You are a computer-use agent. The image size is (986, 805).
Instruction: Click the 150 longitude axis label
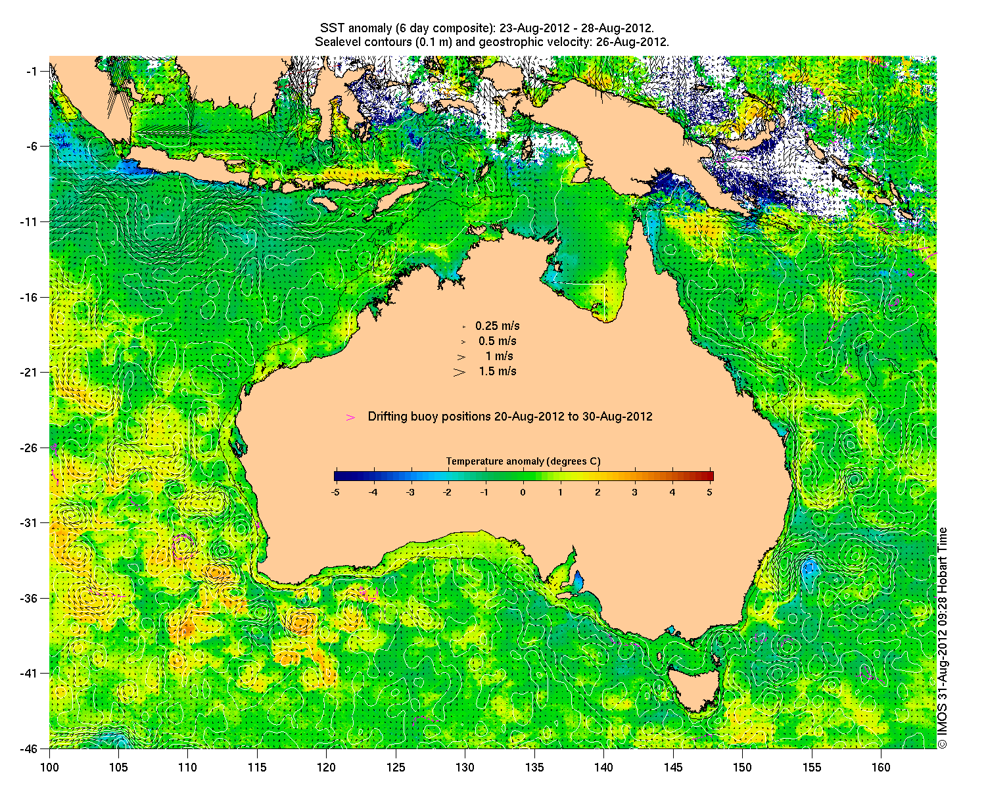tap(742, 768)
